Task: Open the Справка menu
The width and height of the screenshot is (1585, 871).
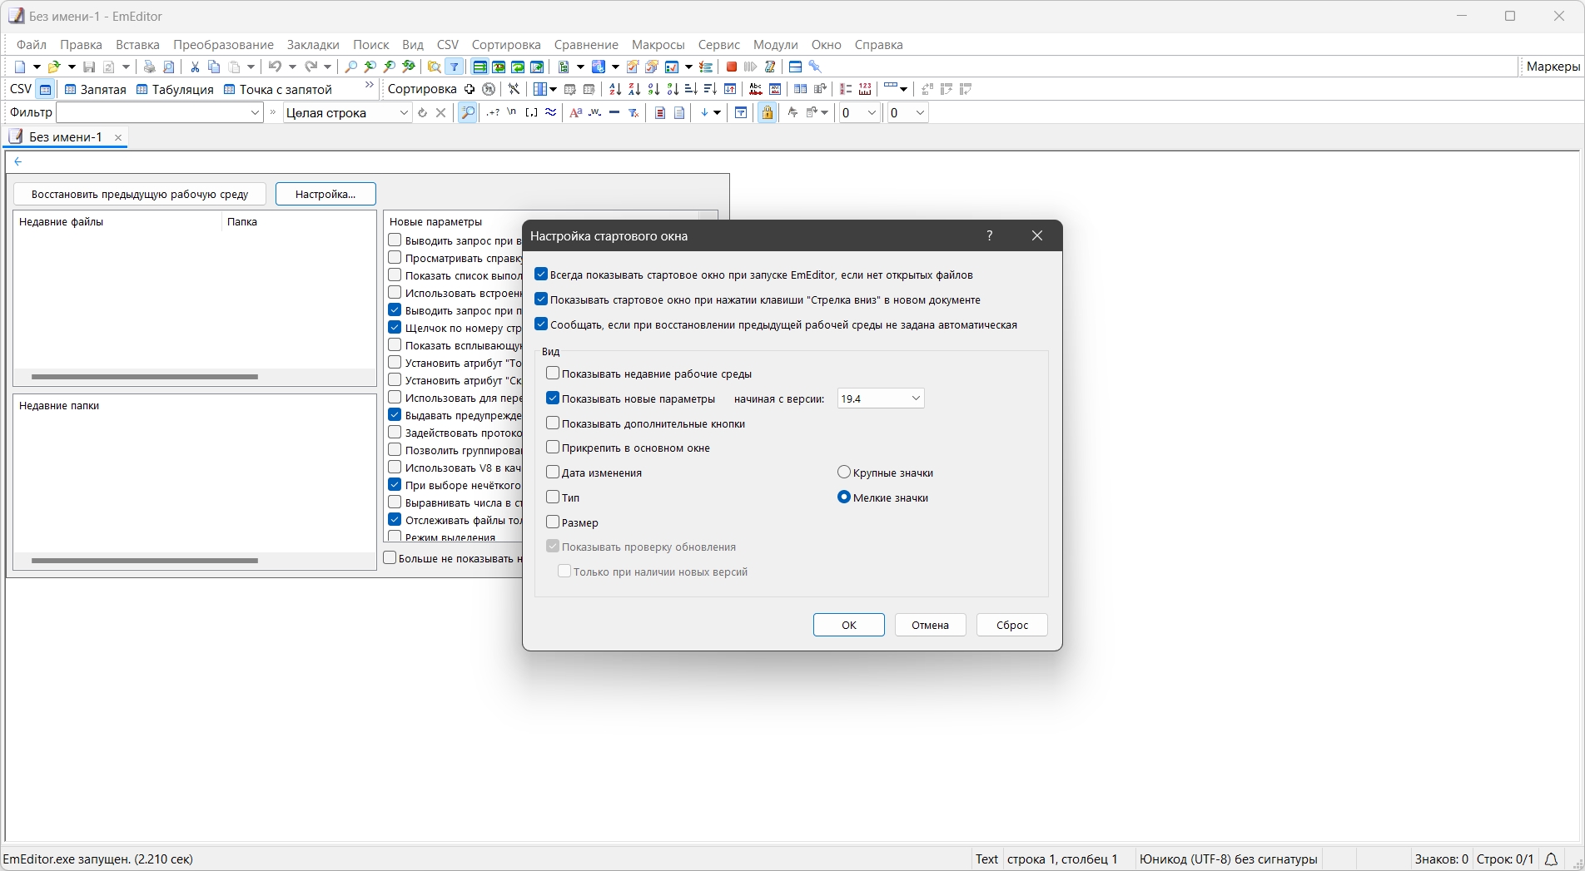Action: pyautogui.click(x=878, y=45)
